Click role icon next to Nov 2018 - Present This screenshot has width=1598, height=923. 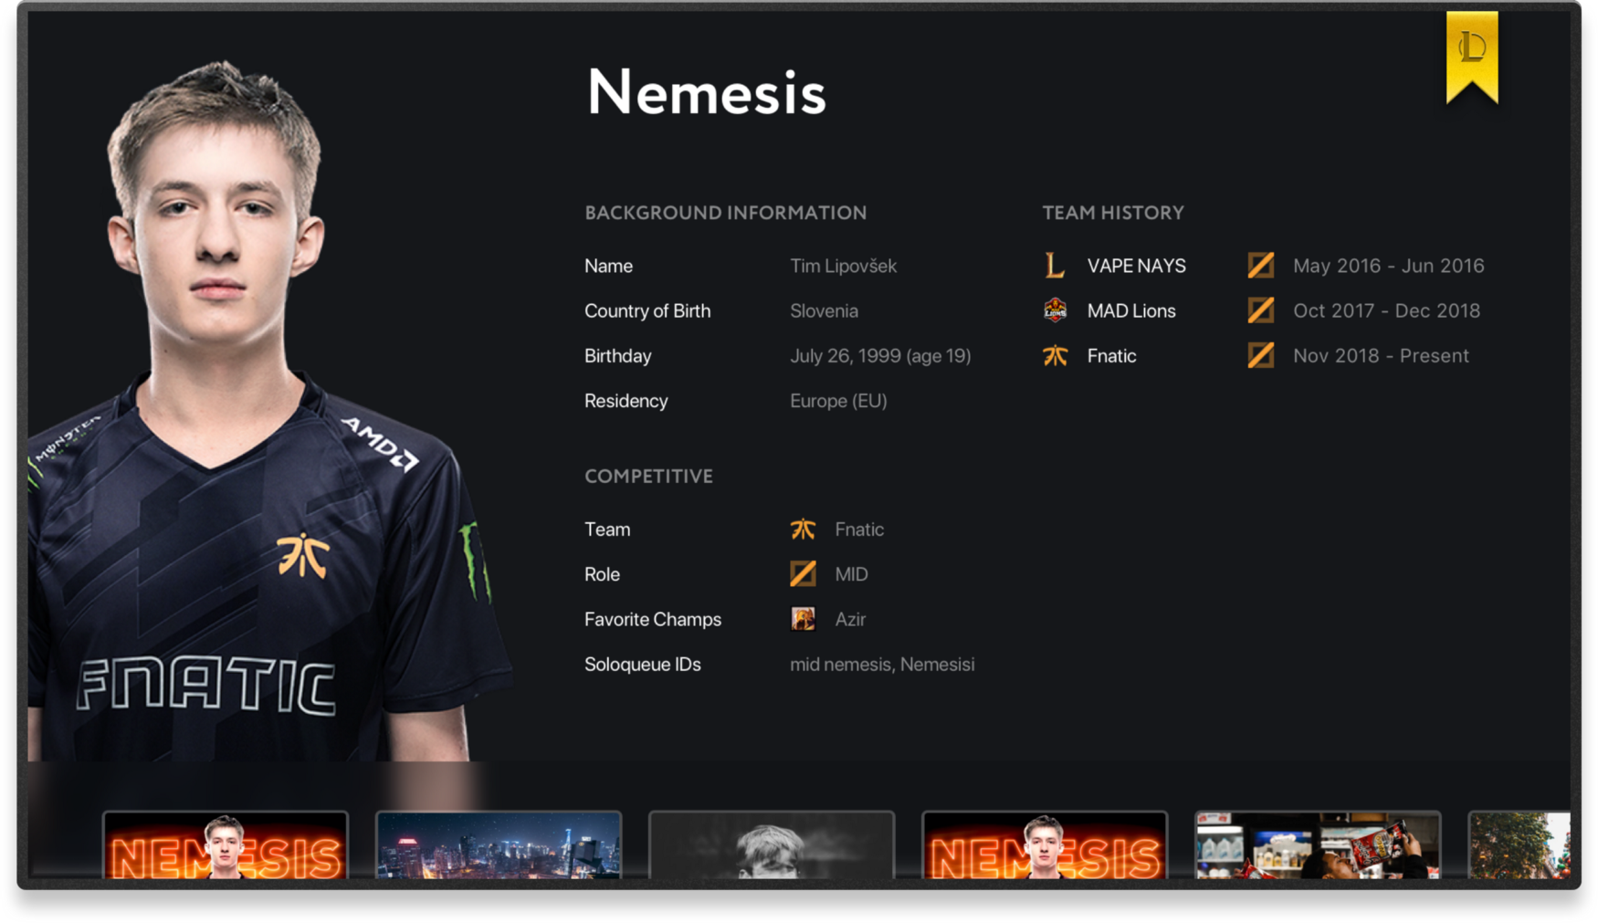click(x=1260, y=355)
